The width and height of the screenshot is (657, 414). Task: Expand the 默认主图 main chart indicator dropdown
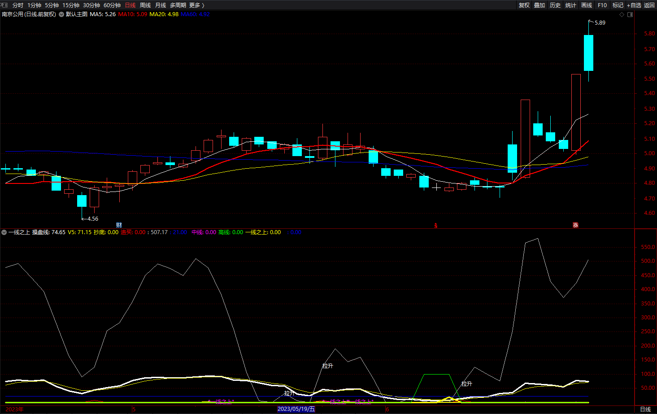(61, 14)
